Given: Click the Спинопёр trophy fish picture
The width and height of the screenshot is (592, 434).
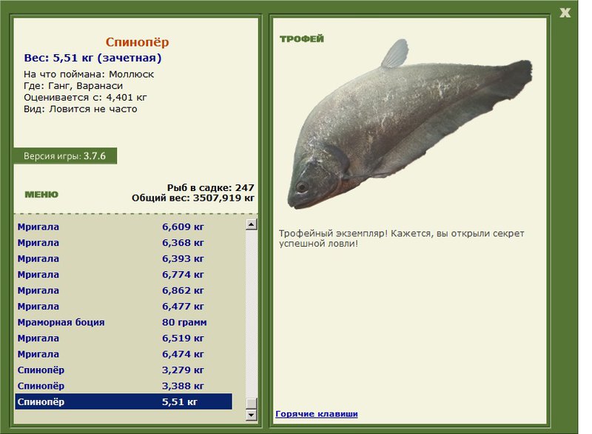Looking at the screenshot, I should pyautogui.click(x=410, y=124).
